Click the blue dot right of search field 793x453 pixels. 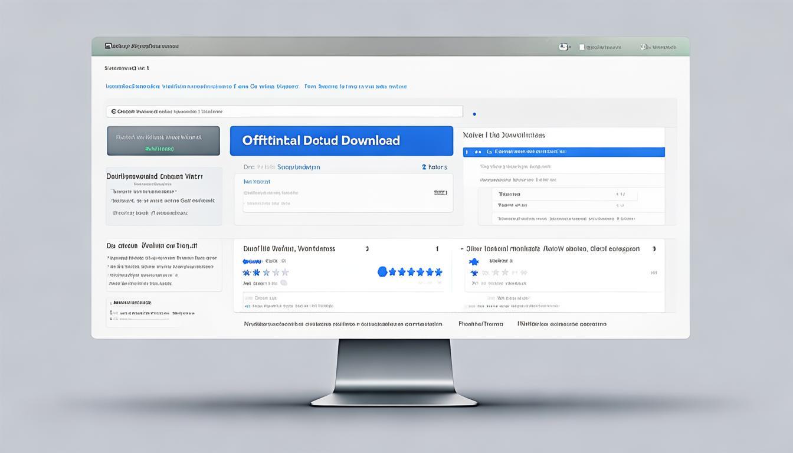474,114
